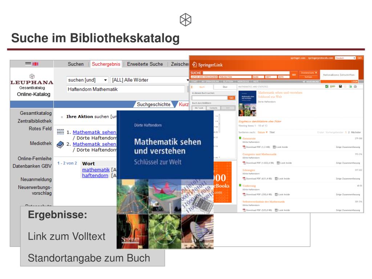Click the LOGIN link in SpringerLink
372x279 pixels.
click(355, 82)
